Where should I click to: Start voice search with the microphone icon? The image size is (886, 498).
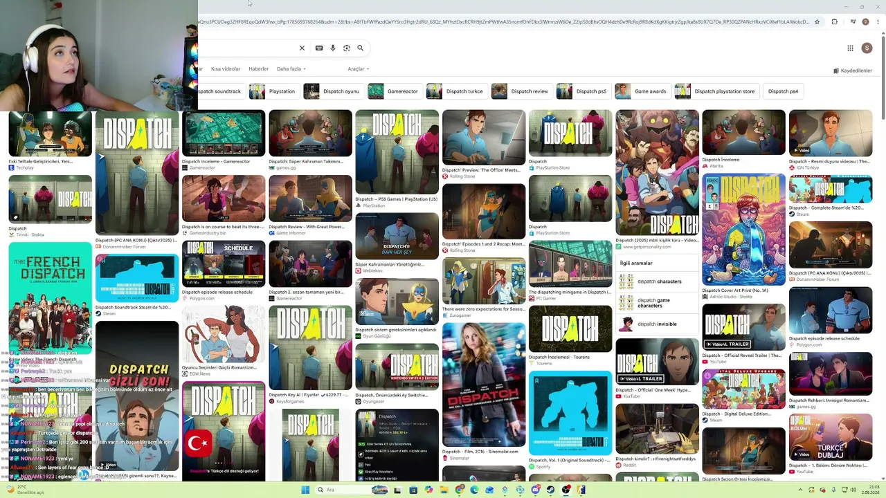pyautogui.click(x=333, y=48)
